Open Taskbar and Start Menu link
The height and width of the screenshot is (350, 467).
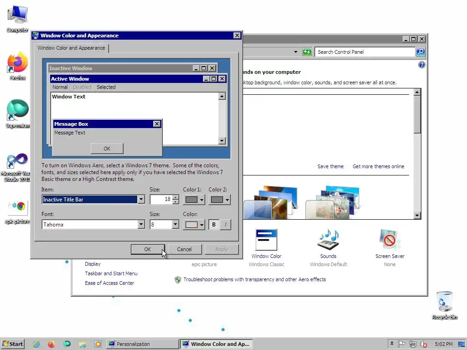pos(111,273)
